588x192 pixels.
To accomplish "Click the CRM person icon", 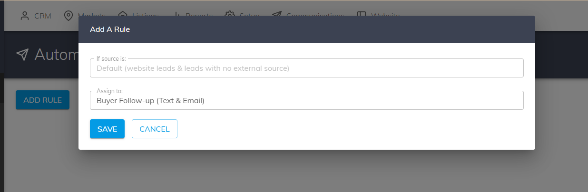I will (x=25, y=16).
